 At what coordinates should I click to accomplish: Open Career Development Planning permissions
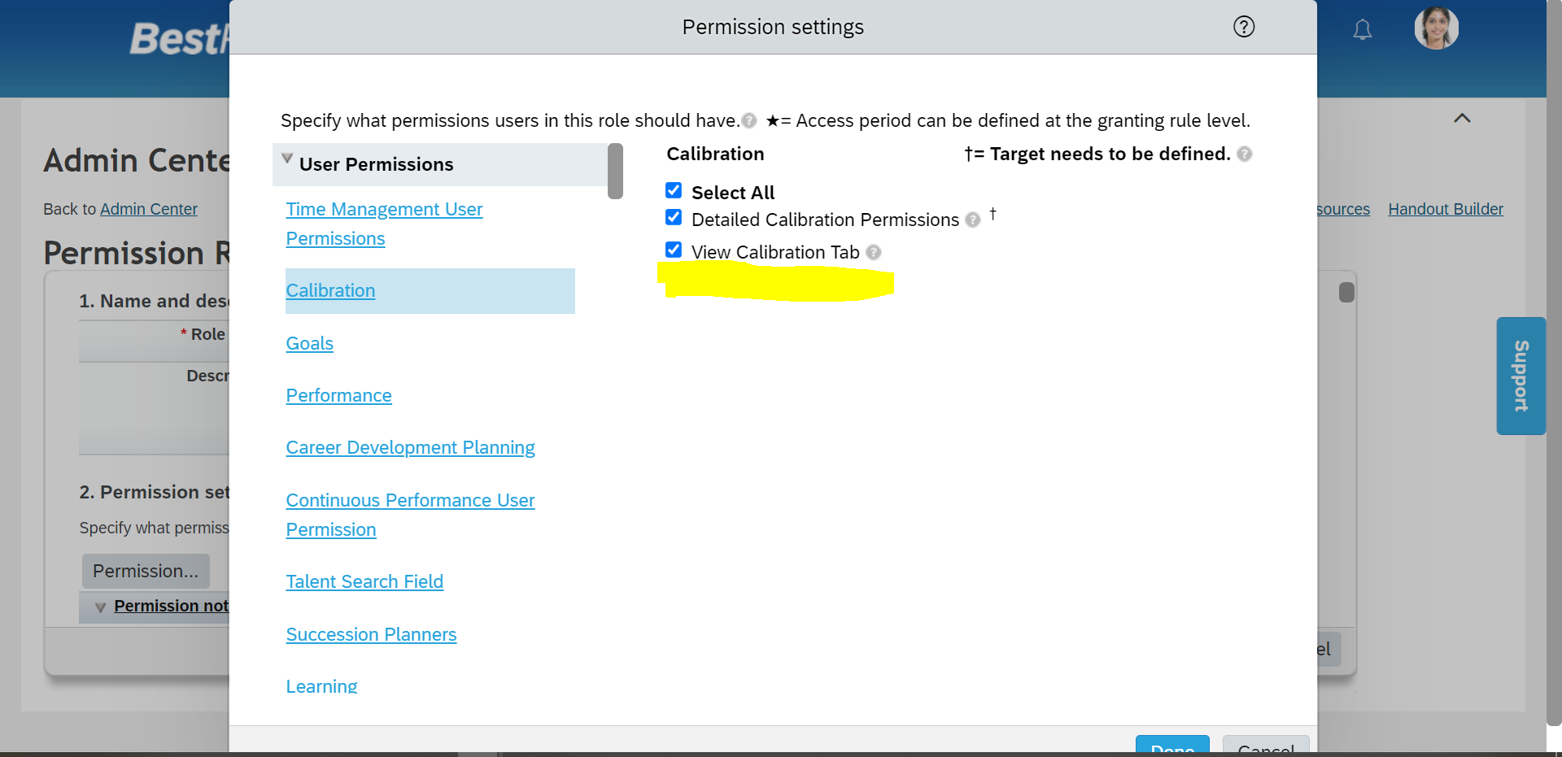[x=410, y=447]
